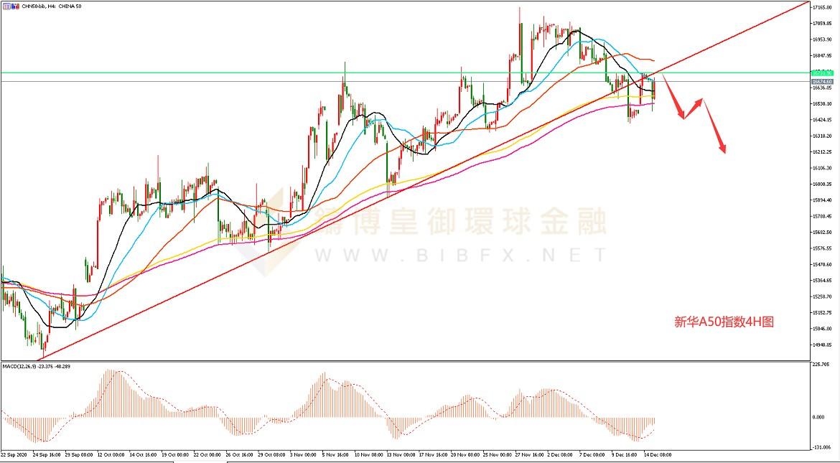
Task: Click the 14 Dec 08:00 time axis label
Action: point(657,454)
